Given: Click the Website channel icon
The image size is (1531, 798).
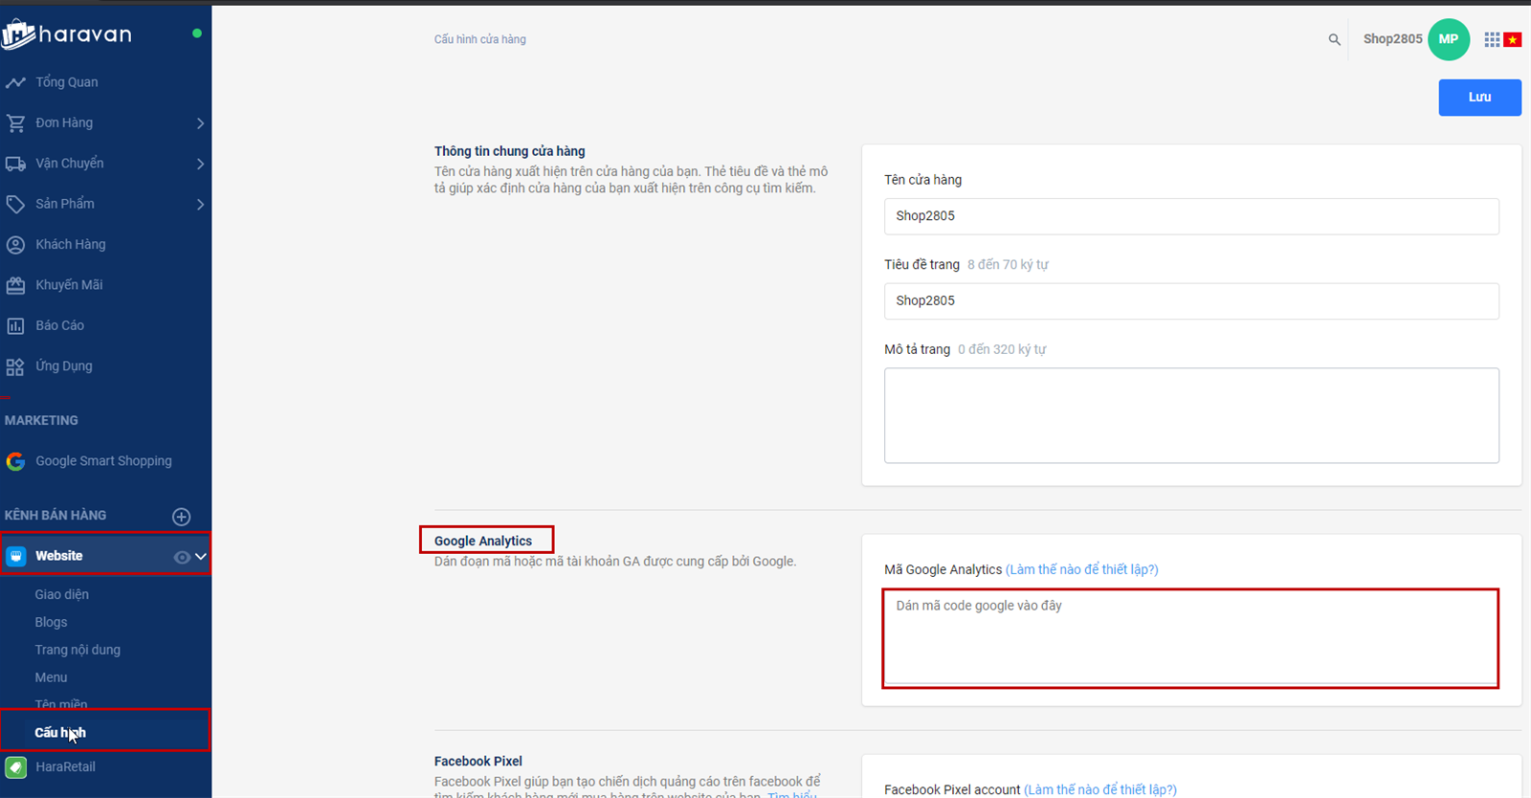Looking at the screenshot, I should pyautogui.click(x=16, y=556).
